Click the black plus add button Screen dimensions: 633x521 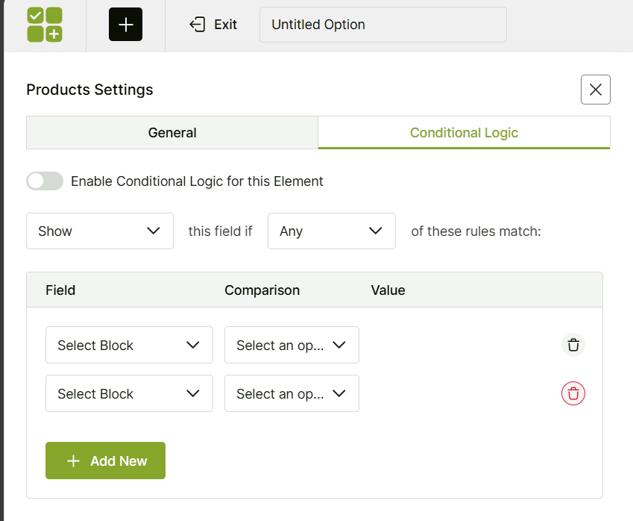coord(125,24)
